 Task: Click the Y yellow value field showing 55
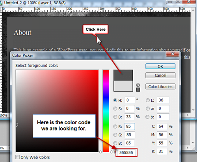(x=162, y=143)
